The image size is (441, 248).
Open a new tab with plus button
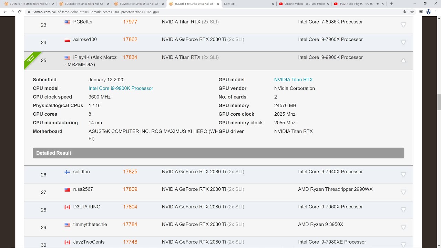391,4
